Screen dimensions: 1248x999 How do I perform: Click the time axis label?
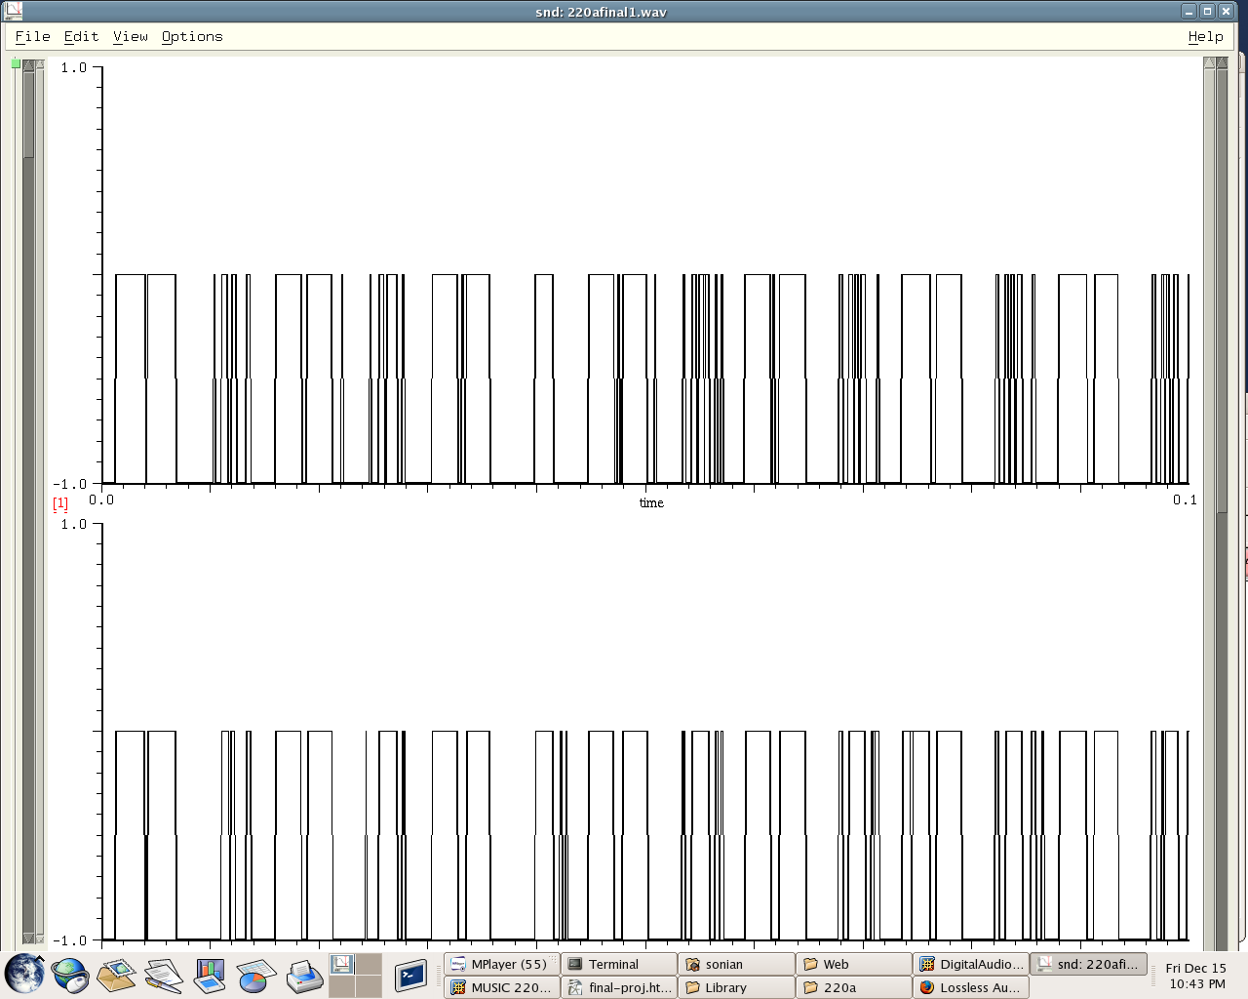651,502
